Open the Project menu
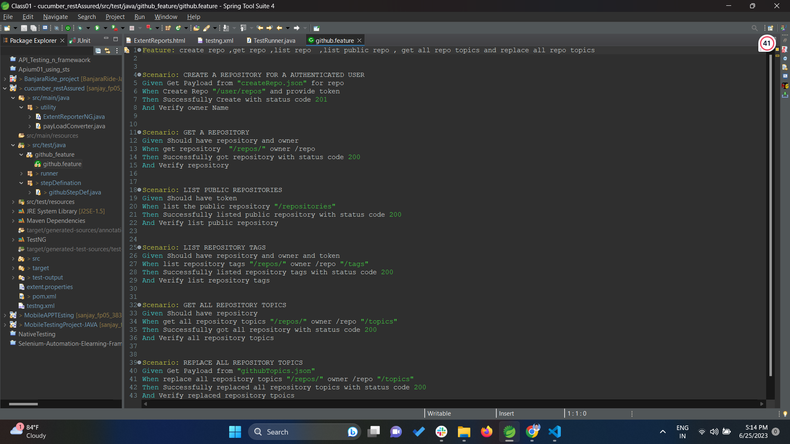This screenshot has width=790, height=444. 115,17
